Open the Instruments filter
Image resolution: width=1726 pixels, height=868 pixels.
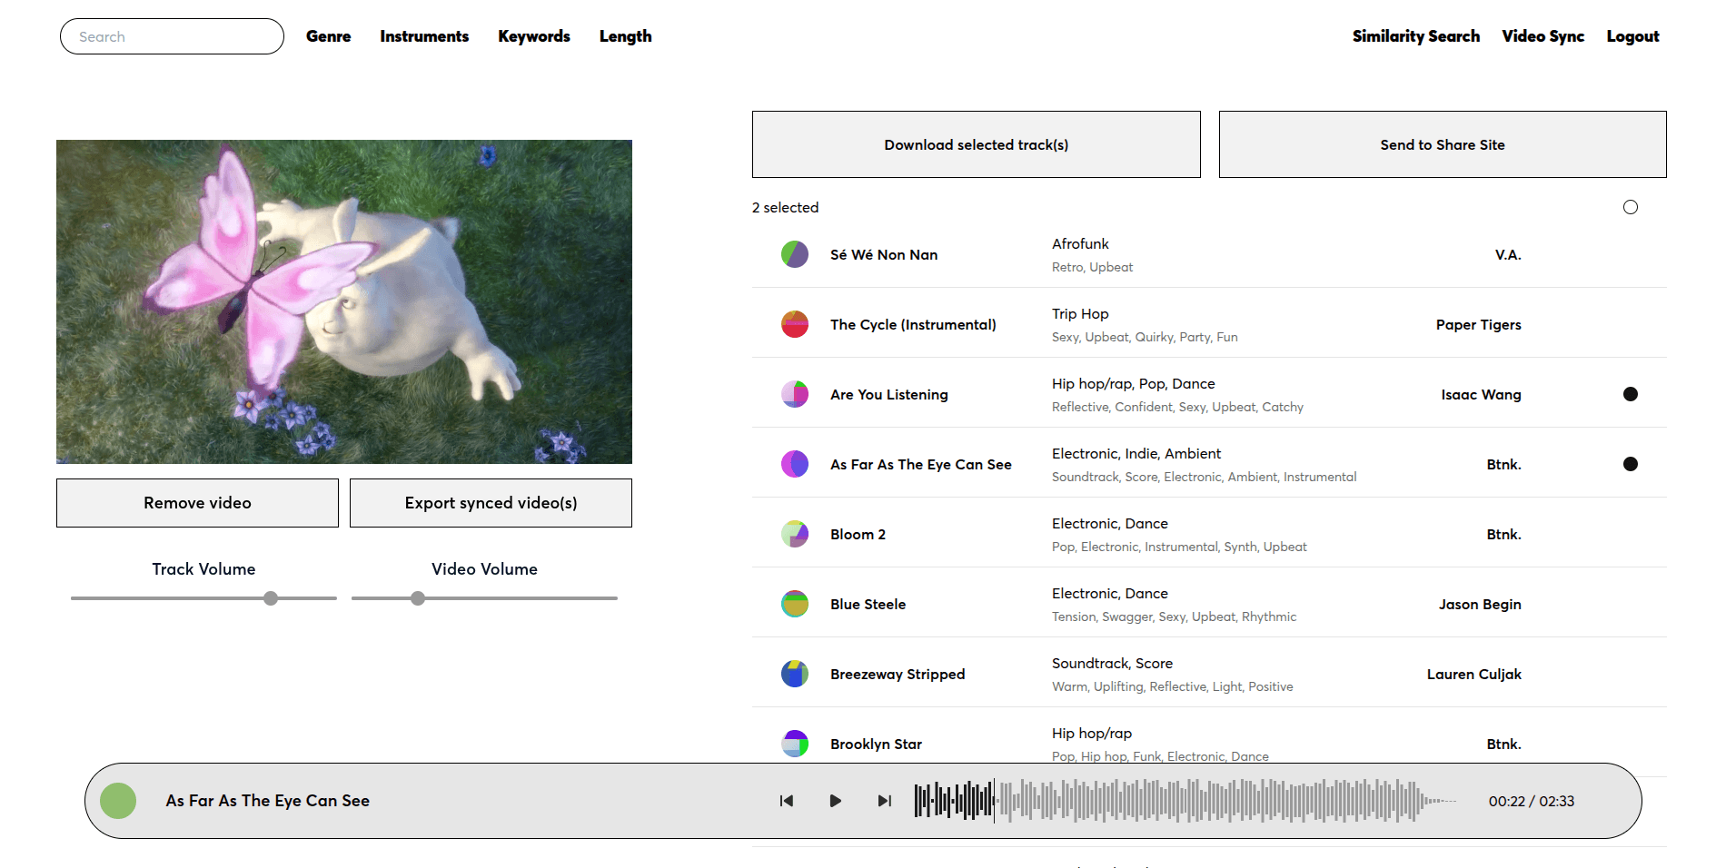424,36
